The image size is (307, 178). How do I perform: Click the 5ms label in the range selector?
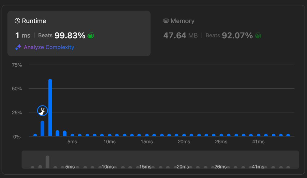click(x=70, y=167)
